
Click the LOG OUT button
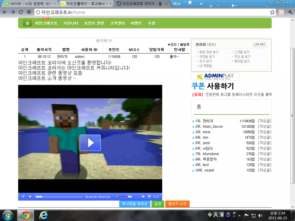click(259, 45)
